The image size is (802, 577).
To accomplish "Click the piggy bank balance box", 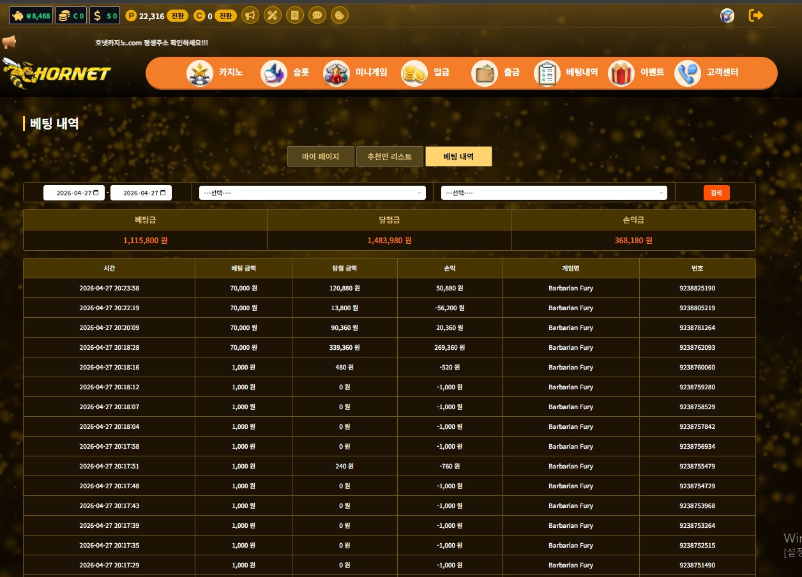I will pyautogui.click(x=31, y=16).
